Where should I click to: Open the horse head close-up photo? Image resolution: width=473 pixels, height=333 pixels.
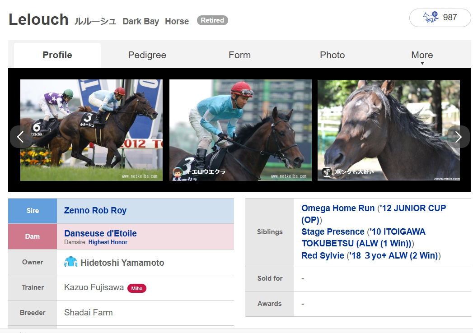(389, 130)
